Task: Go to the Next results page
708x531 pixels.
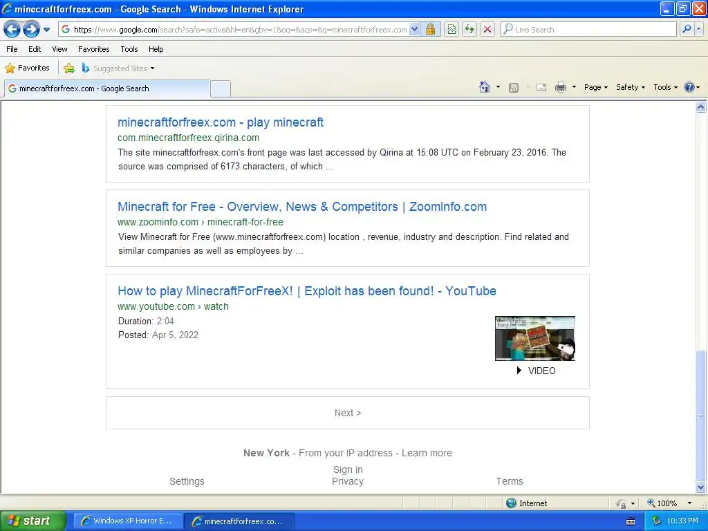Action: coord(348,413)
